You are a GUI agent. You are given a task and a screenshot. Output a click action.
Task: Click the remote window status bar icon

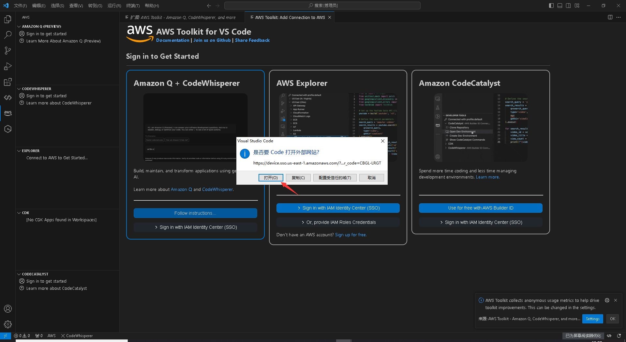point(6,335)
